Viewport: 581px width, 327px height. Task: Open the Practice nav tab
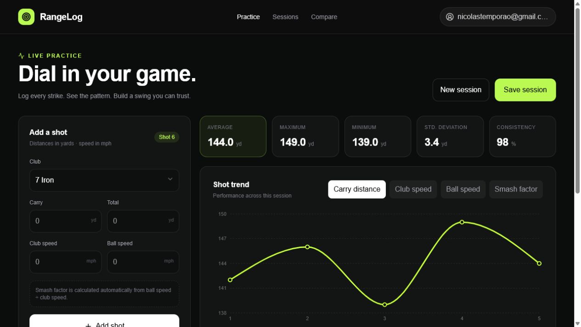tap(248, 17)
